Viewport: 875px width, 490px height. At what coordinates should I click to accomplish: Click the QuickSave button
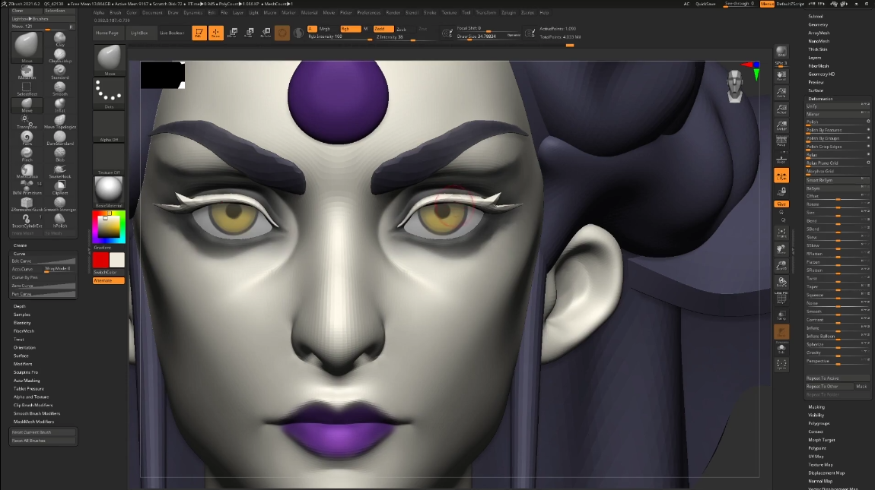pyautogui.click(x=705, y=4)
